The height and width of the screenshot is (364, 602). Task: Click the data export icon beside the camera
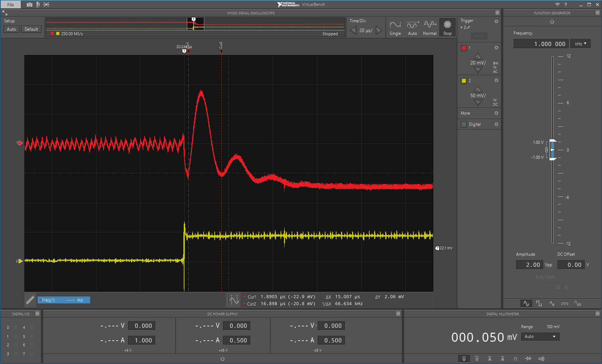(x=38, y=5)
